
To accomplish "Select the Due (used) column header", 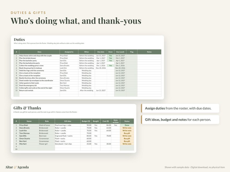I will (120, 52).
